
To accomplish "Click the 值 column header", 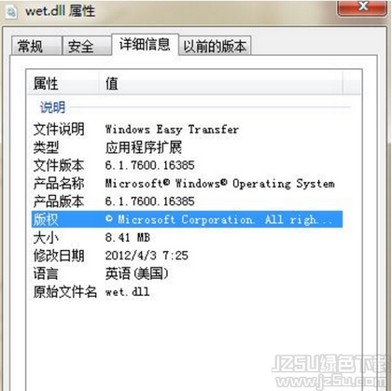I will (x=221, y=83).
